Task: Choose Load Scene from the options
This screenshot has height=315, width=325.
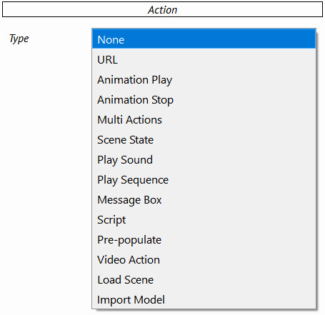Action: click(204, 279)
